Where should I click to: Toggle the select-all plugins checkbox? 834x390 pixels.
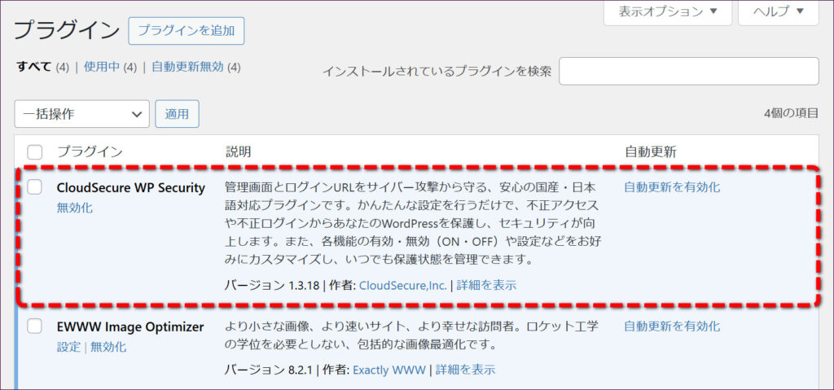[x=35, y=151]
